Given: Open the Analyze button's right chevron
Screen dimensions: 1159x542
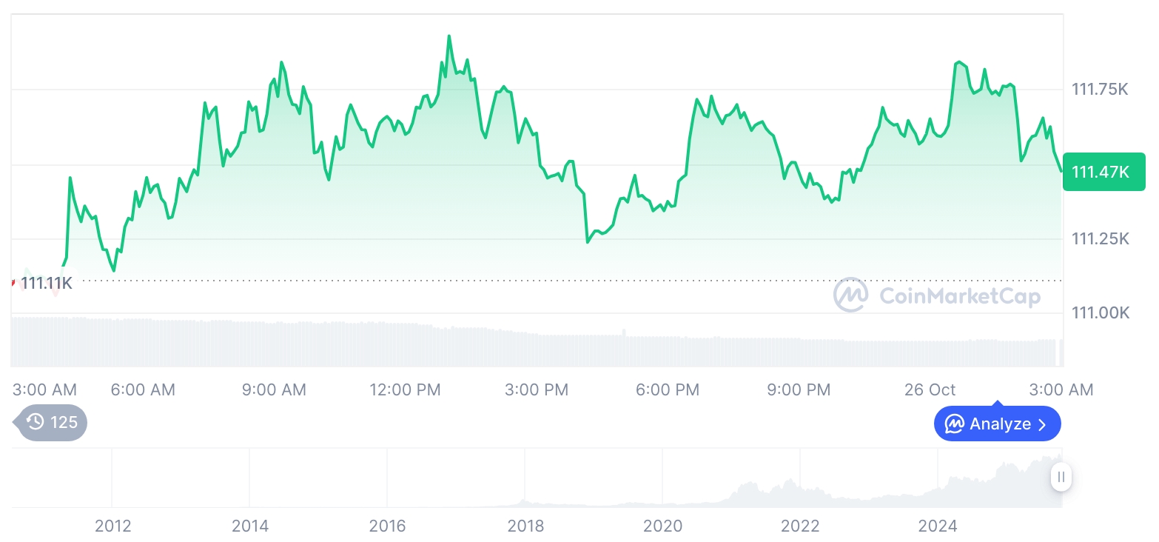Looking at the screenshot, I should (1043, 424).
